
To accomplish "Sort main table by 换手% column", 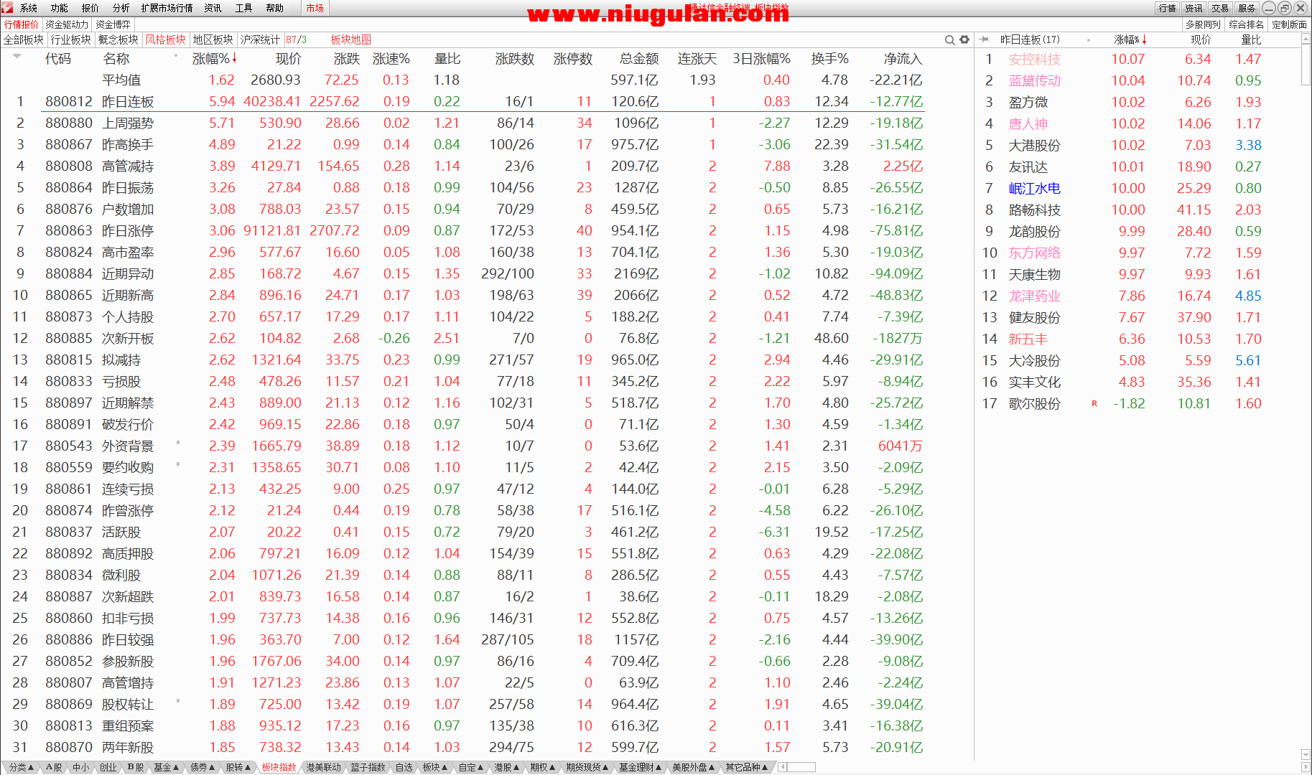I will (829, 59).
